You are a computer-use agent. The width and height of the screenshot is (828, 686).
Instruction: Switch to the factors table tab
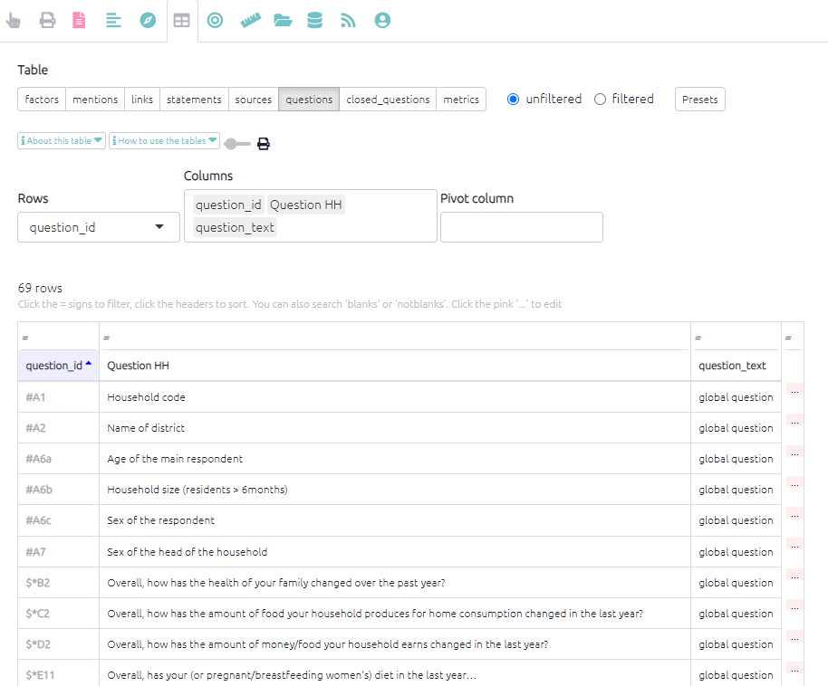pyautogui.click(x=42, y=100)
